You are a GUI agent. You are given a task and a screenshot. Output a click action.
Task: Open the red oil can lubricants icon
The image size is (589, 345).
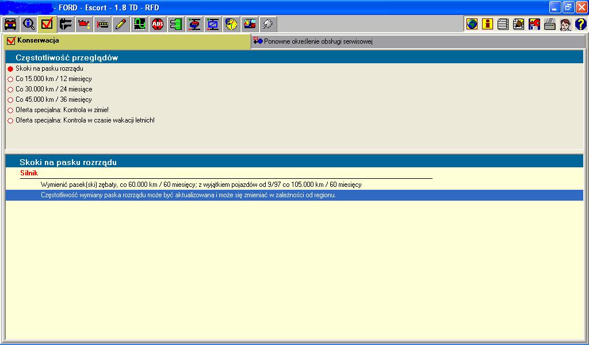click(84, 24)
